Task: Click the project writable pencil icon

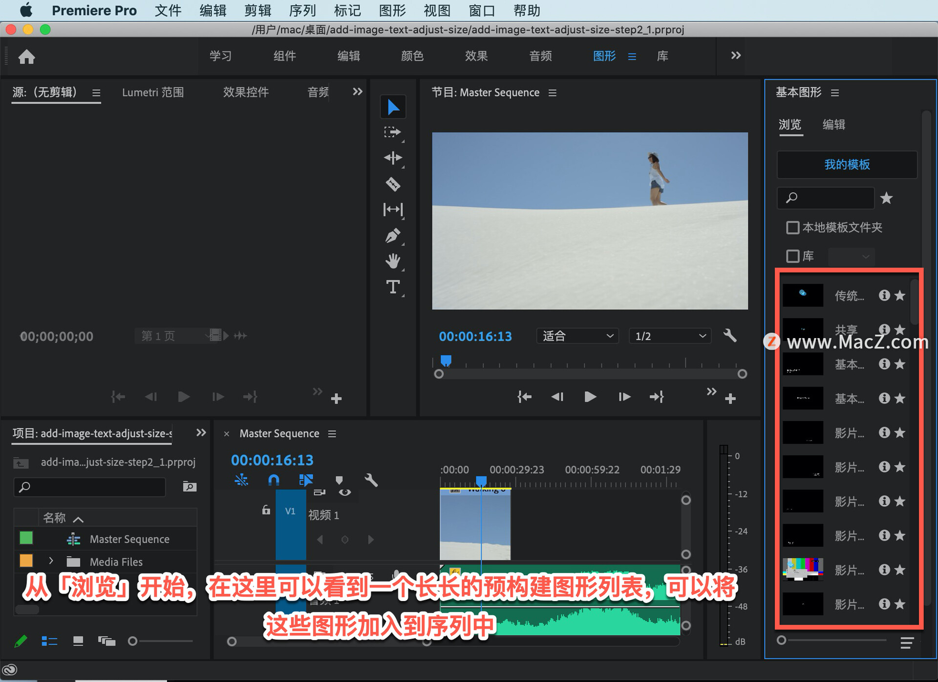Action: click(x=21, y=641)
